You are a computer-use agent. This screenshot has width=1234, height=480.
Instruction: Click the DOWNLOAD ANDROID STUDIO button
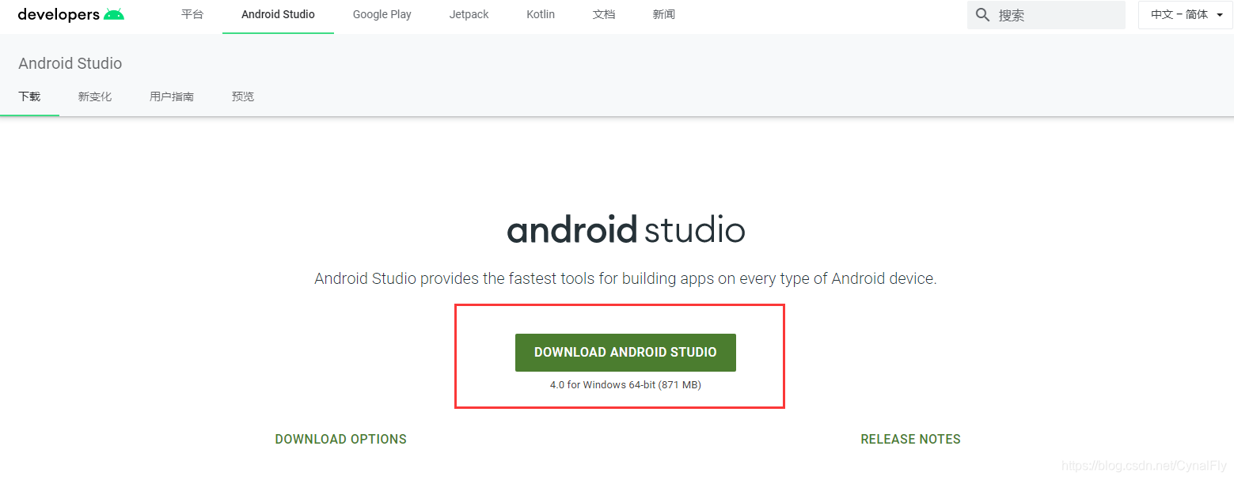(x=625, y=352)
